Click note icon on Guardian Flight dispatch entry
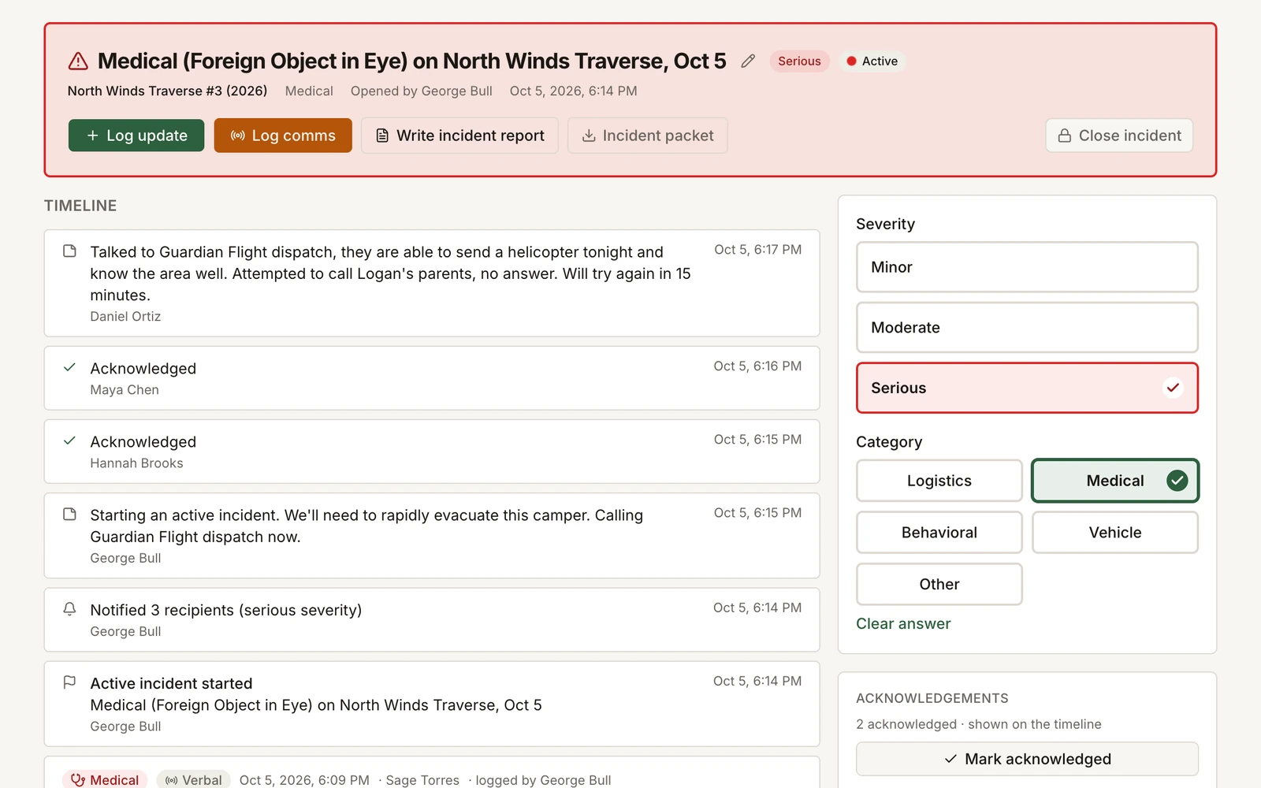Image resolution: width=1261 pixels, height=788 pixels. coord(69,251)
